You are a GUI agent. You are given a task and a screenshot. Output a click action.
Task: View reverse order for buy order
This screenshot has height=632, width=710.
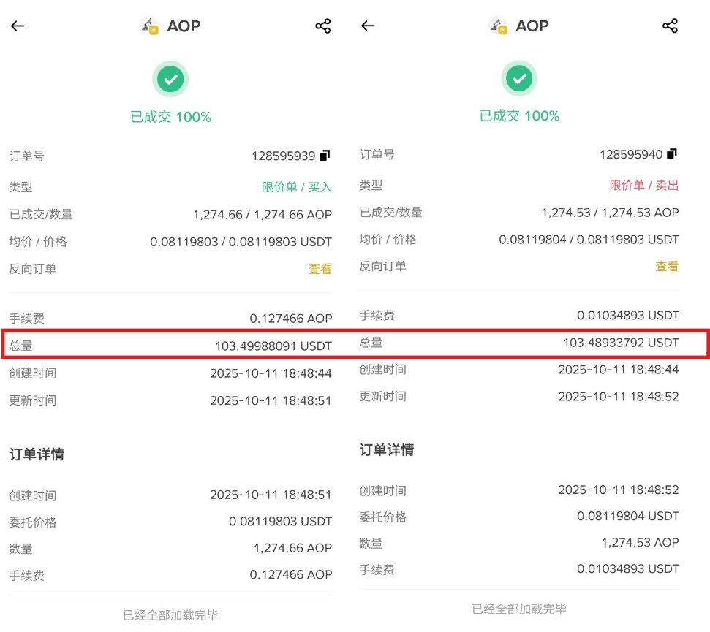tap(320, 269)
